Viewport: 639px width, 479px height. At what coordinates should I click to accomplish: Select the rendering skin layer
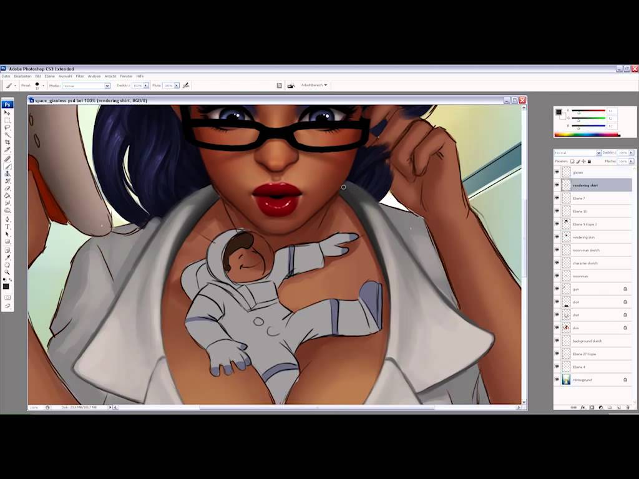coord(590,237)
